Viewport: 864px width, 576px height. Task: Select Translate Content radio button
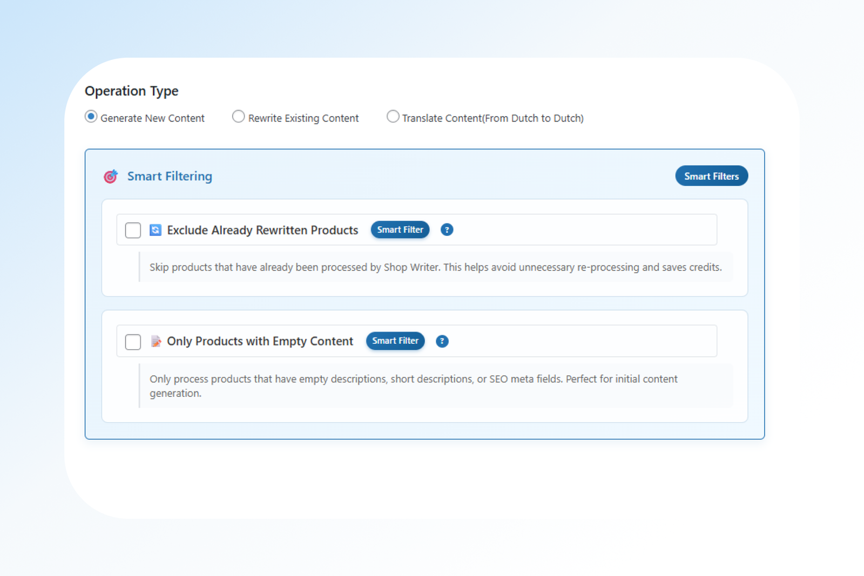pos(393,117)
